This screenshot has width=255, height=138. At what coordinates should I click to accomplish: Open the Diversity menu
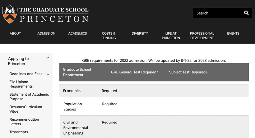pos(140,33)
